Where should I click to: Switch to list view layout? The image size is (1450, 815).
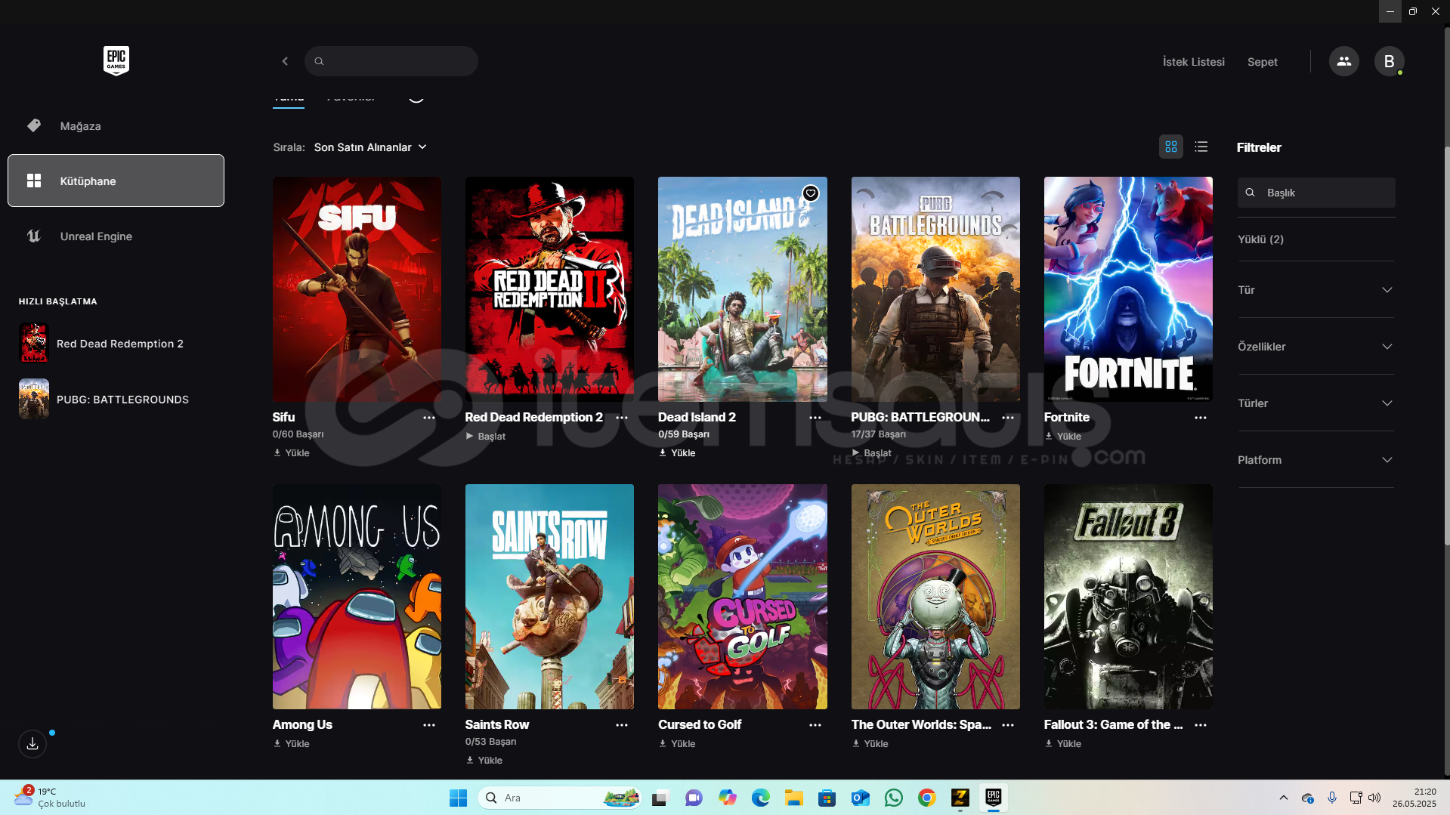[1201, 147]
